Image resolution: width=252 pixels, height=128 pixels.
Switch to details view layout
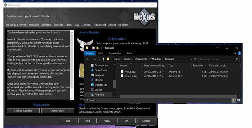pos(234,100)
